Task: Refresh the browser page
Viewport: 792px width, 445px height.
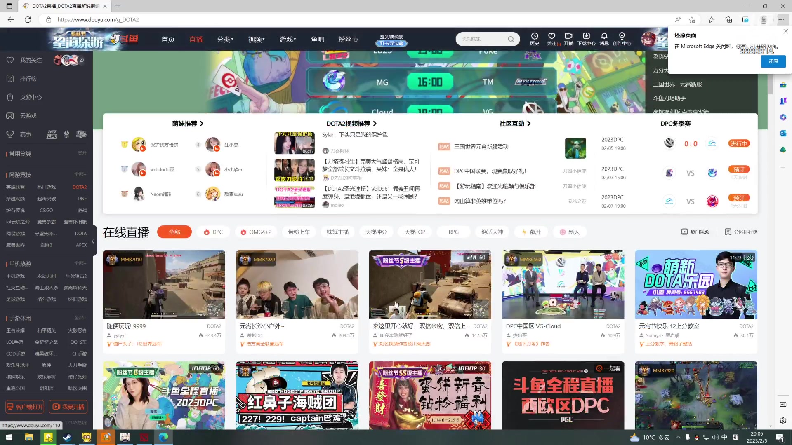Action: point(28,19)
